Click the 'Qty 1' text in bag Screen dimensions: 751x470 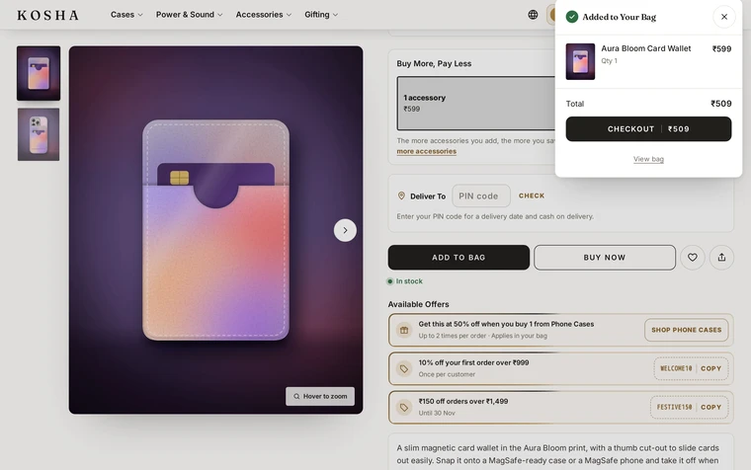[610, 61]
